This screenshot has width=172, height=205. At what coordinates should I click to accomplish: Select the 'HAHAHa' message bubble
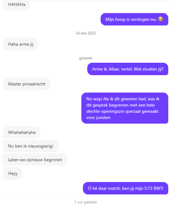point(16,5)
